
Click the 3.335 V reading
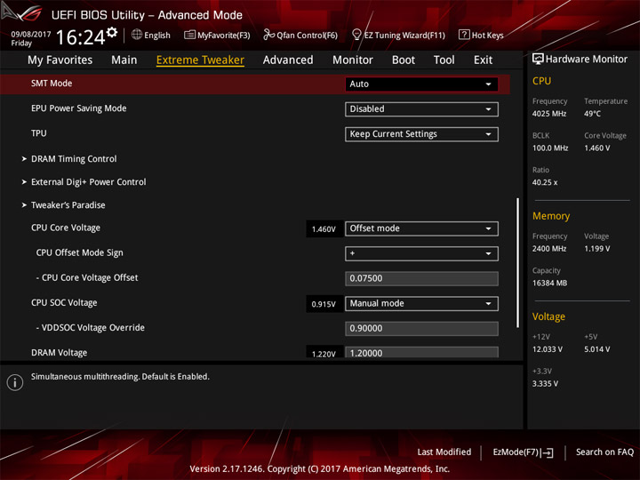coord(545,384)
